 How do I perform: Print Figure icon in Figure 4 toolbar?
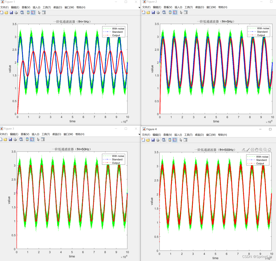(x=158, y=140)
